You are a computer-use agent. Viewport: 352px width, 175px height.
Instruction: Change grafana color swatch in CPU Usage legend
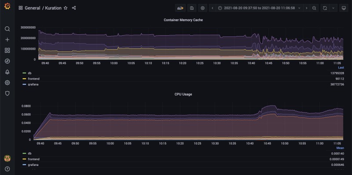coord(24,165)
